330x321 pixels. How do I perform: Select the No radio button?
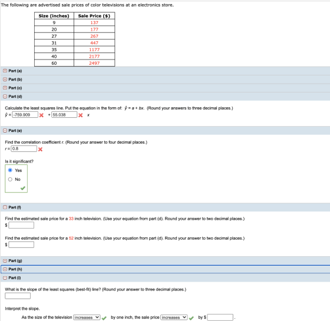point(10,179)
